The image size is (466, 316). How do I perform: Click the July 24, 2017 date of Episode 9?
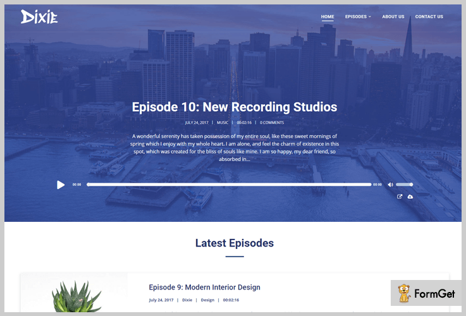tap(161, 300)
